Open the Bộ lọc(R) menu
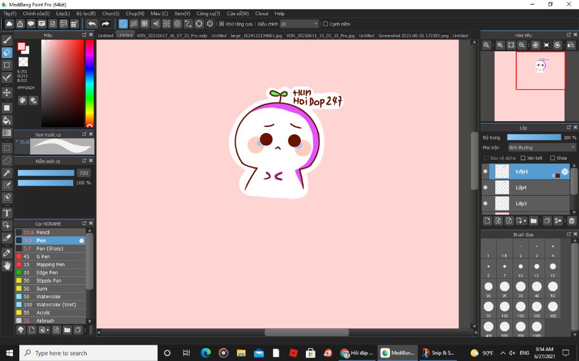This screenshot has width=579, height=361. [86, 14]
